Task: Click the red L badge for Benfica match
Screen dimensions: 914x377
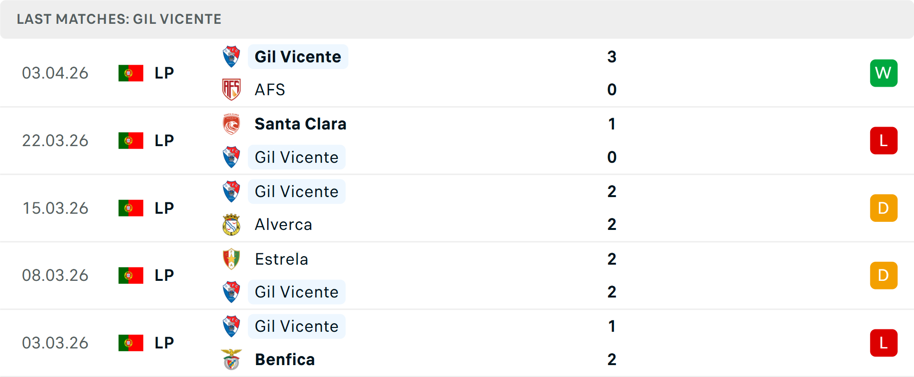Action: click(x=884, y=343)
